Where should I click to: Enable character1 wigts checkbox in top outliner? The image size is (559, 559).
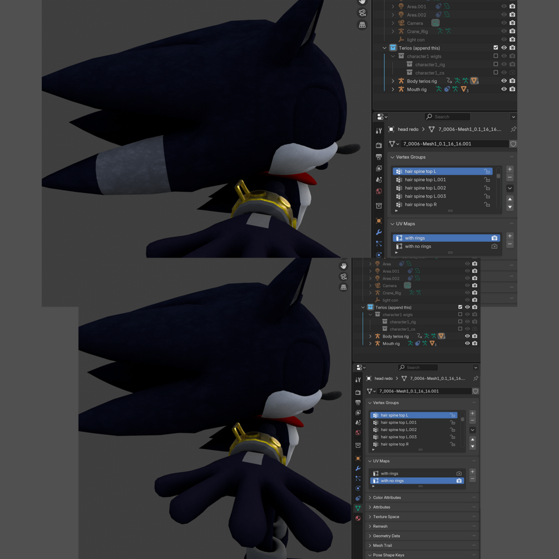click(496, 56)
